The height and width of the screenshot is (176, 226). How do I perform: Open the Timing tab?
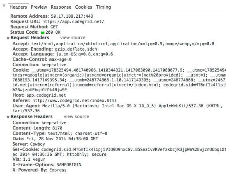pyautogui.click(x=104, y=7)
